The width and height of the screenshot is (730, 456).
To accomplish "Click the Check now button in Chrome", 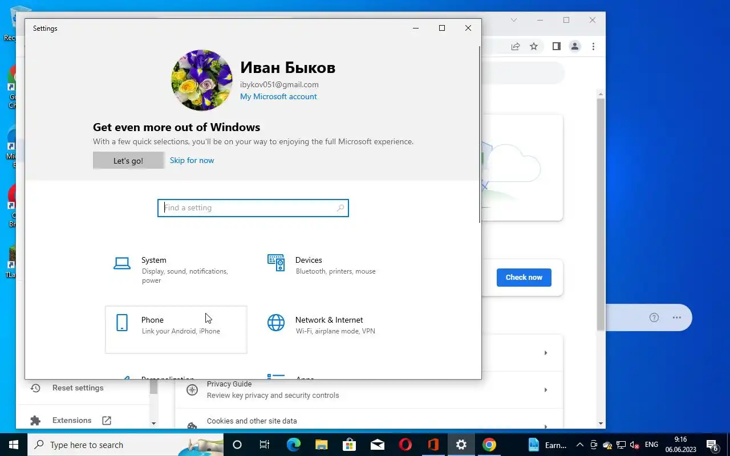I will 524,278.
